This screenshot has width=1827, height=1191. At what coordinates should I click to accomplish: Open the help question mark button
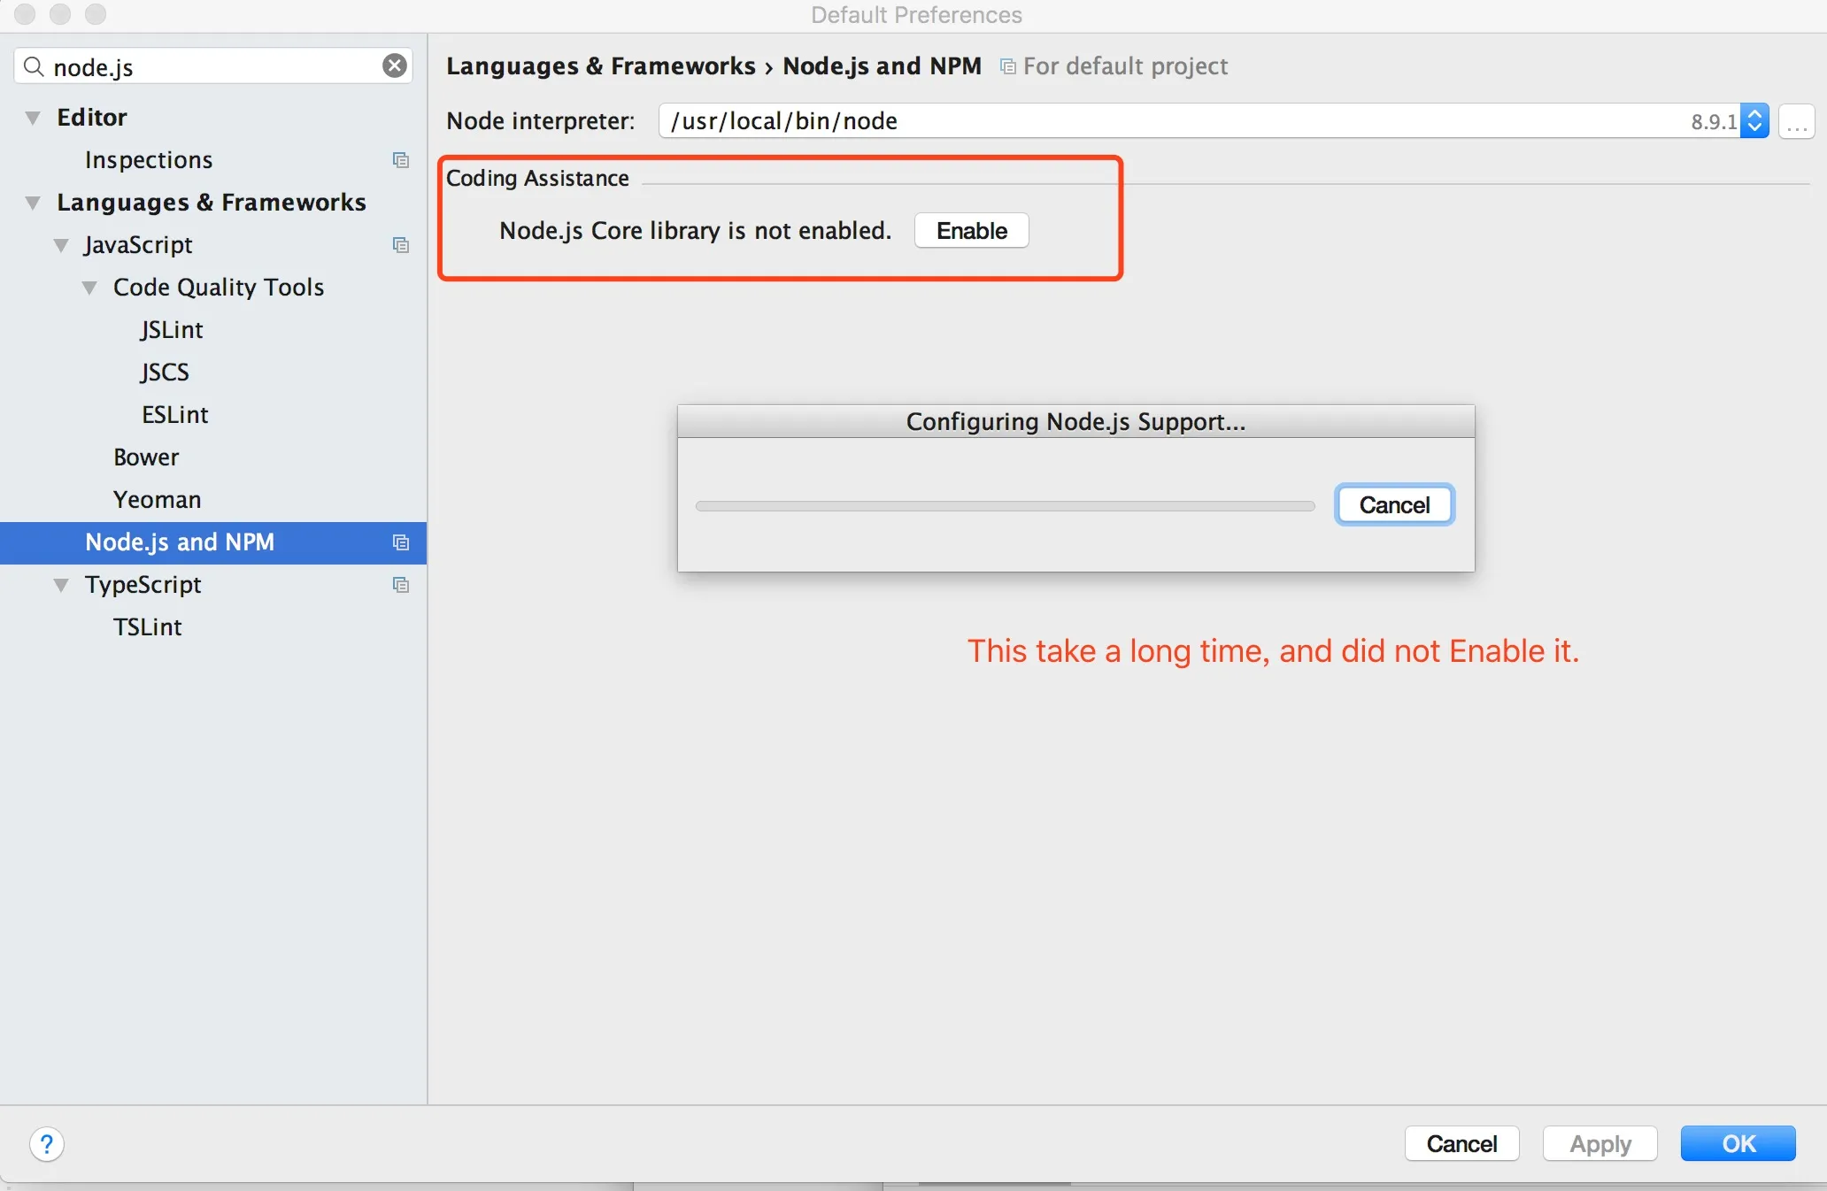pos(47,1144)
